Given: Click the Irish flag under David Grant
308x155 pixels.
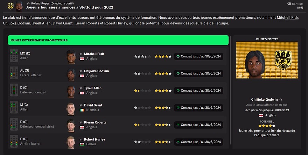Looking at the screenshot, I should point(82,110).
